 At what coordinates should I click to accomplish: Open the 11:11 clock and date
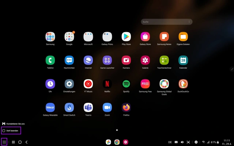click(x=227, y=142)
